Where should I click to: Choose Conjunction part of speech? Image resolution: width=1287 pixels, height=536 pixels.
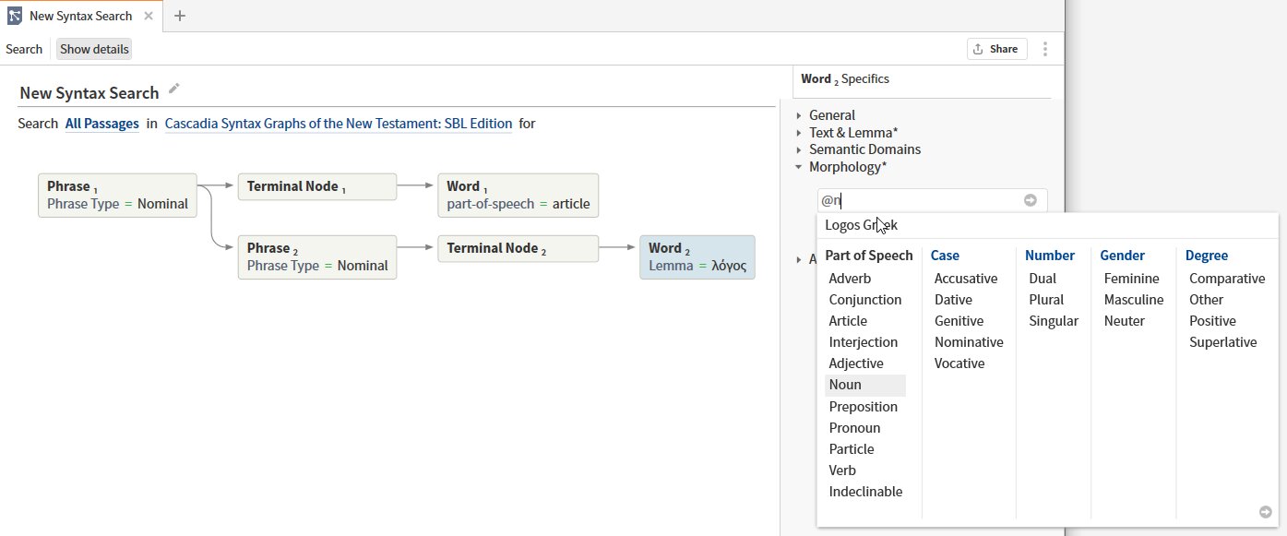tap(865, 300)
